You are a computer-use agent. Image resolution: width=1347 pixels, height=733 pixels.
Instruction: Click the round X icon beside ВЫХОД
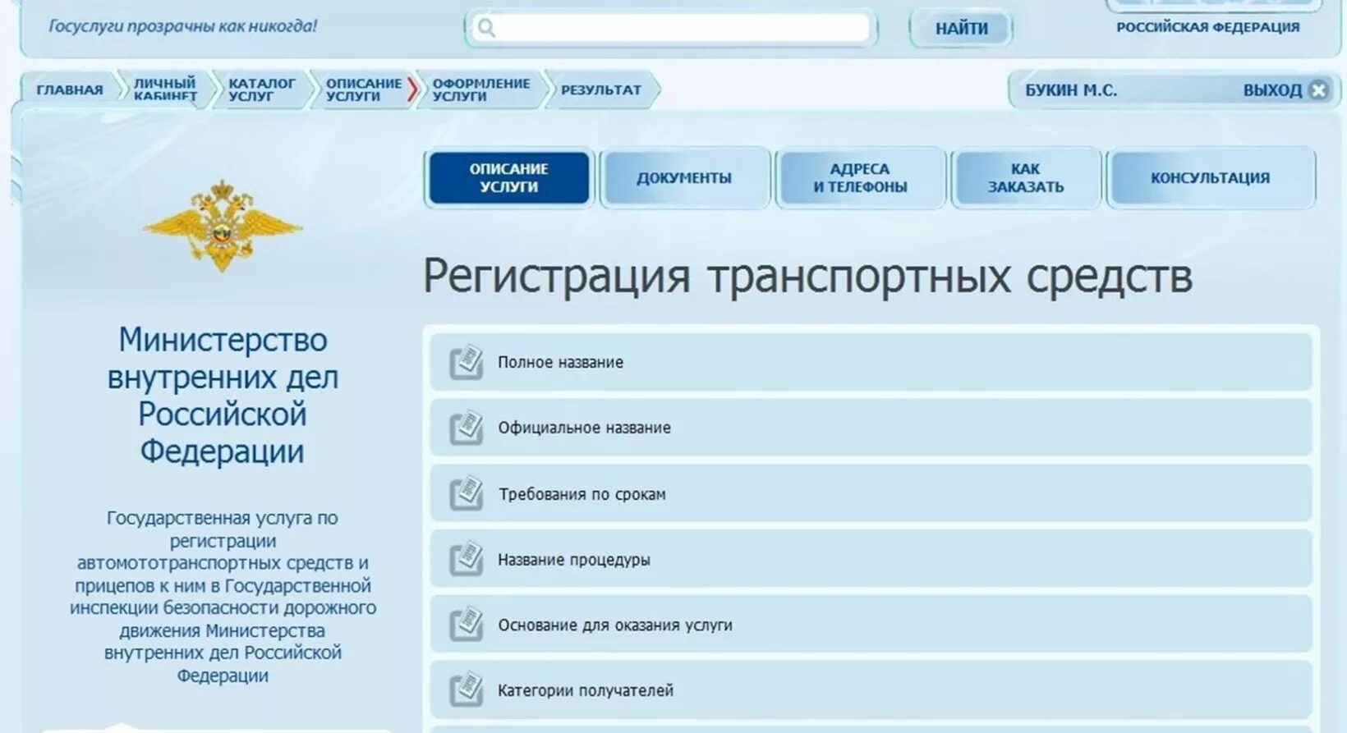point(1318,90)
